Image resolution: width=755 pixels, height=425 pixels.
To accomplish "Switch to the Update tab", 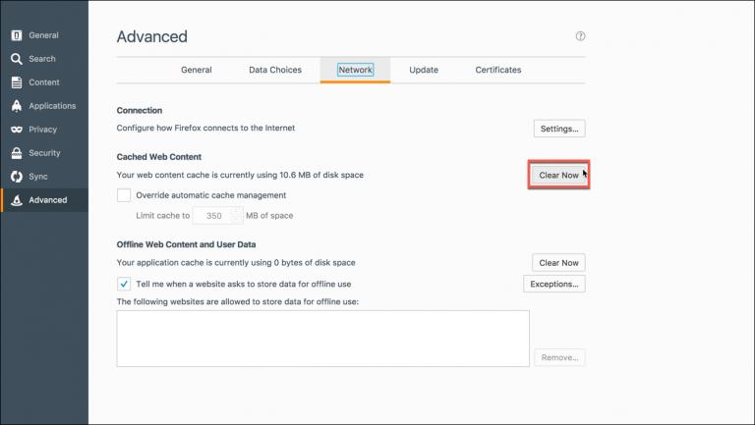I will (x=424, y=70).
